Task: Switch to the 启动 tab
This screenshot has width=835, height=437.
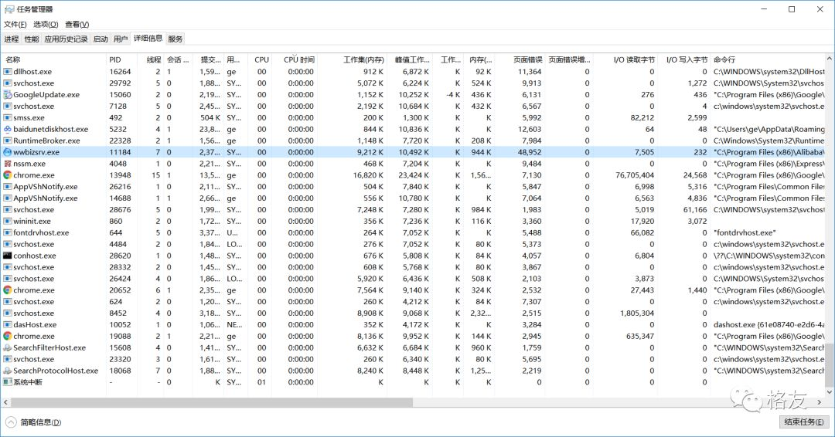Action: tap(101, 39)
